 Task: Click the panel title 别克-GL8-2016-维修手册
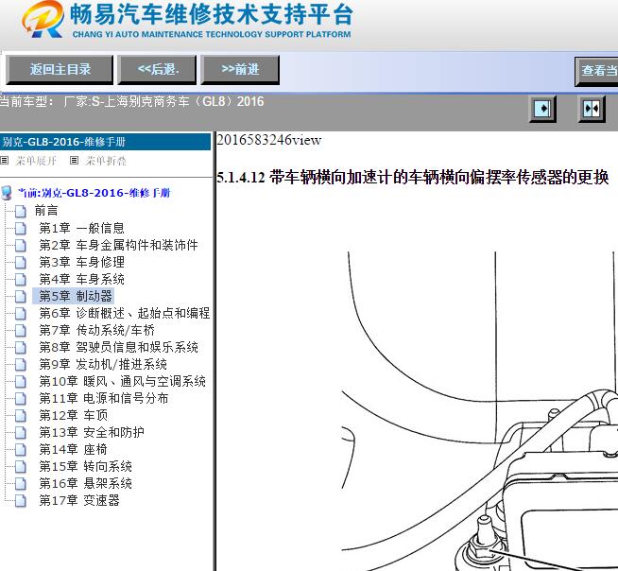pyautogui.click(x=64, y=142)
